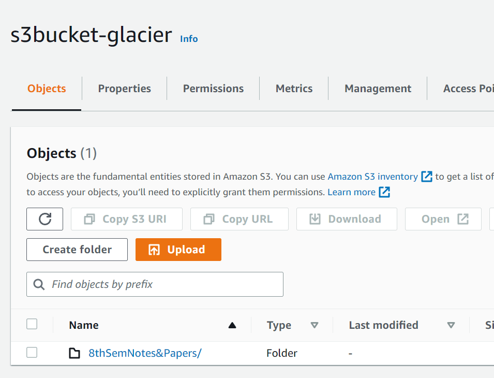Viewport: 494px width, 378px height.
Task: Click the folder icon beside 8thSemNotes&Papers
Action: [x=74, y=353]
